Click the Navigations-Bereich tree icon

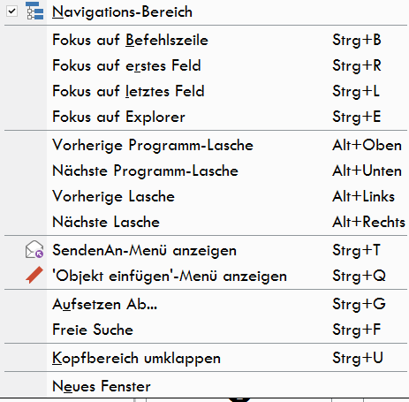click(34, 11)
